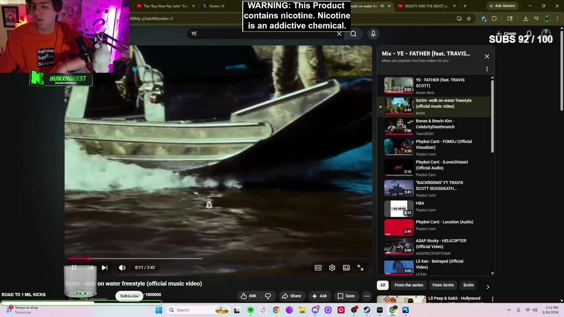
Task: Open the video player settings gear
Action: coord(332,268)
